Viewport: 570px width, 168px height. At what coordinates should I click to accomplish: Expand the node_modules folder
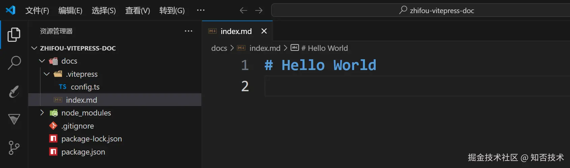click(x=42, y=113)
